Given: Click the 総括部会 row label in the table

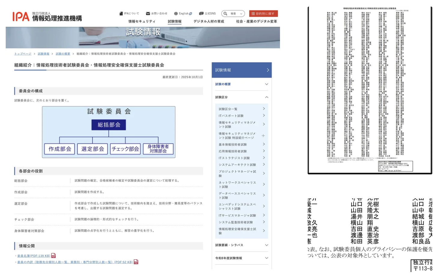Looking at the screenshot, I should [21, 181].
